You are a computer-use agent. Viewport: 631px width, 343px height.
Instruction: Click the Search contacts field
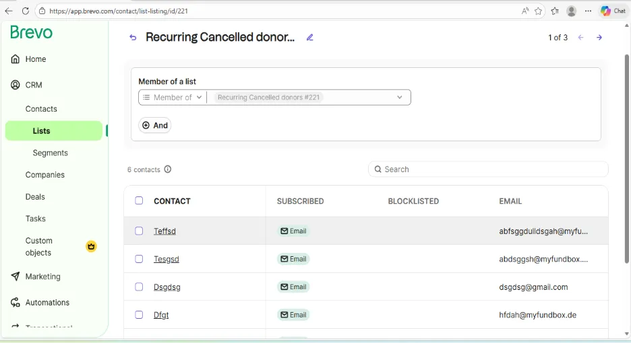[x=488, y=169]
